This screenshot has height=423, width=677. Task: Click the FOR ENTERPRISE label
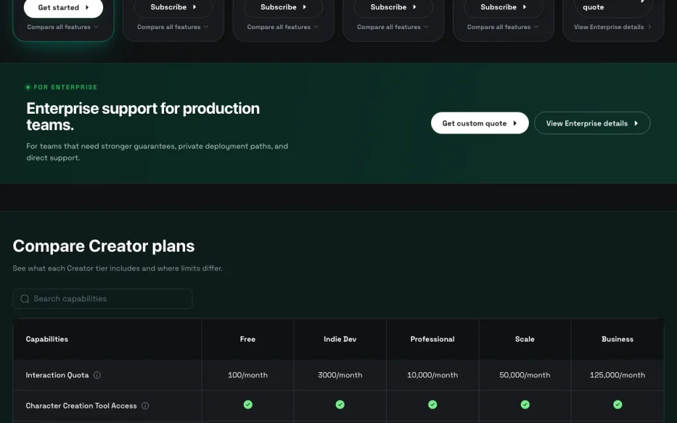[65, 87]
